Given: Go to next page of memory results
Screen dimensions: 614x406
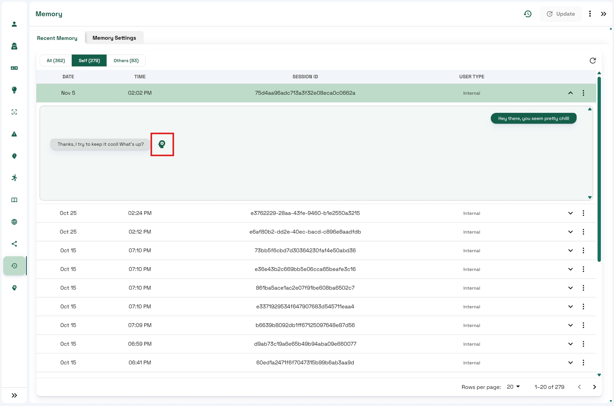Looking at the screenshot, I should [595, 387].
